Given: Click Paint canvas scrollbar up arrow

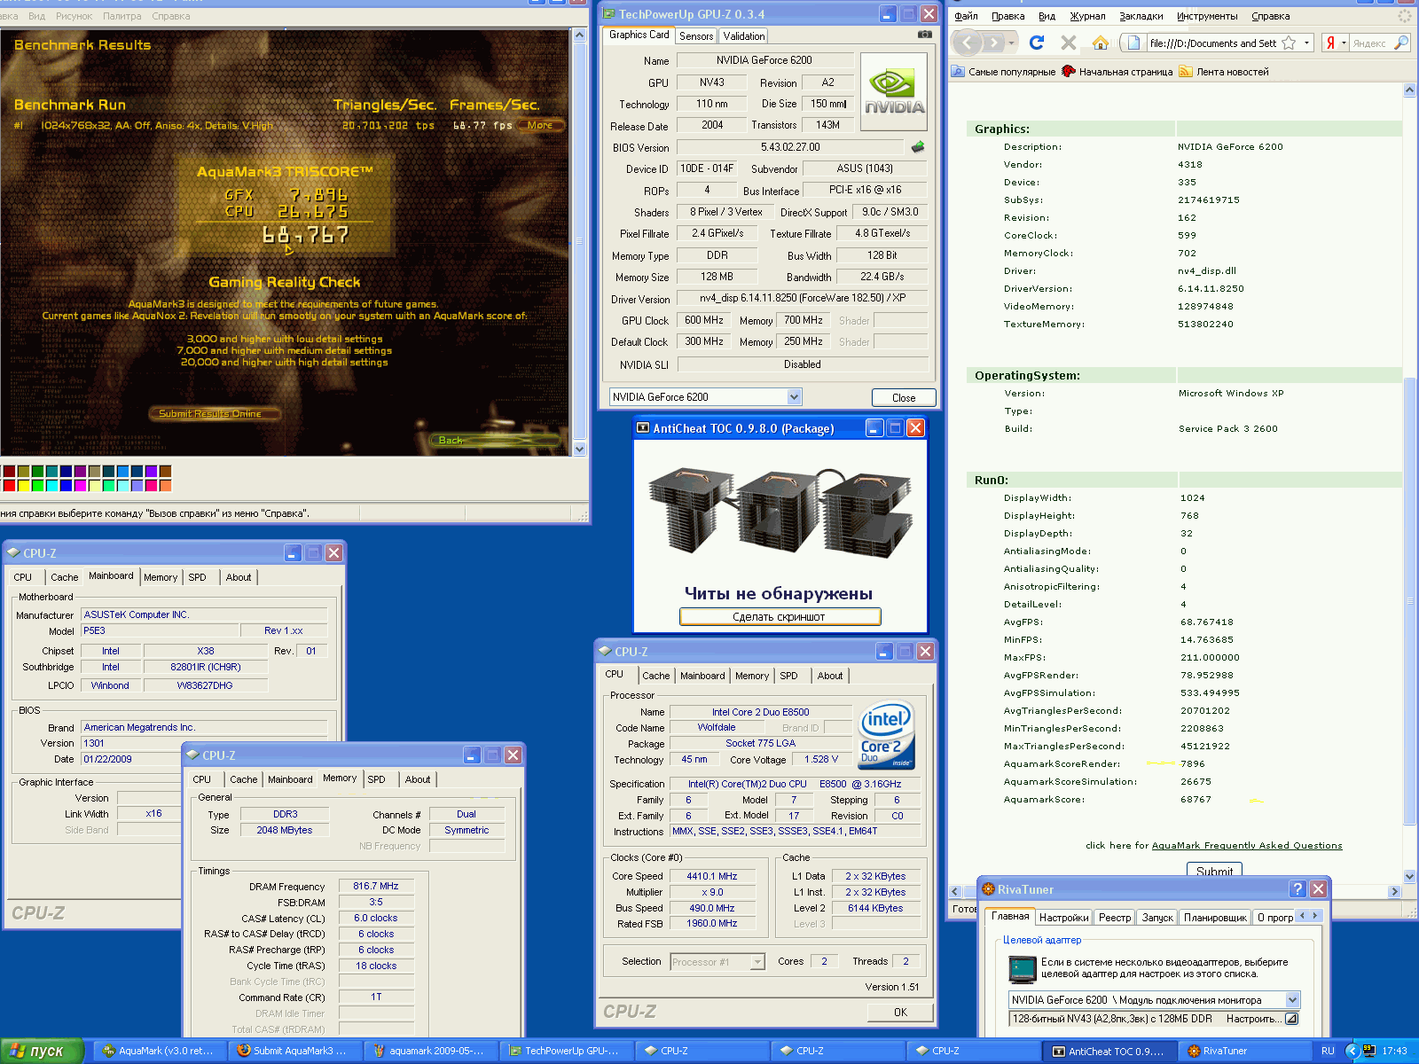Looking at the screenshot, I should pos(580,35).
